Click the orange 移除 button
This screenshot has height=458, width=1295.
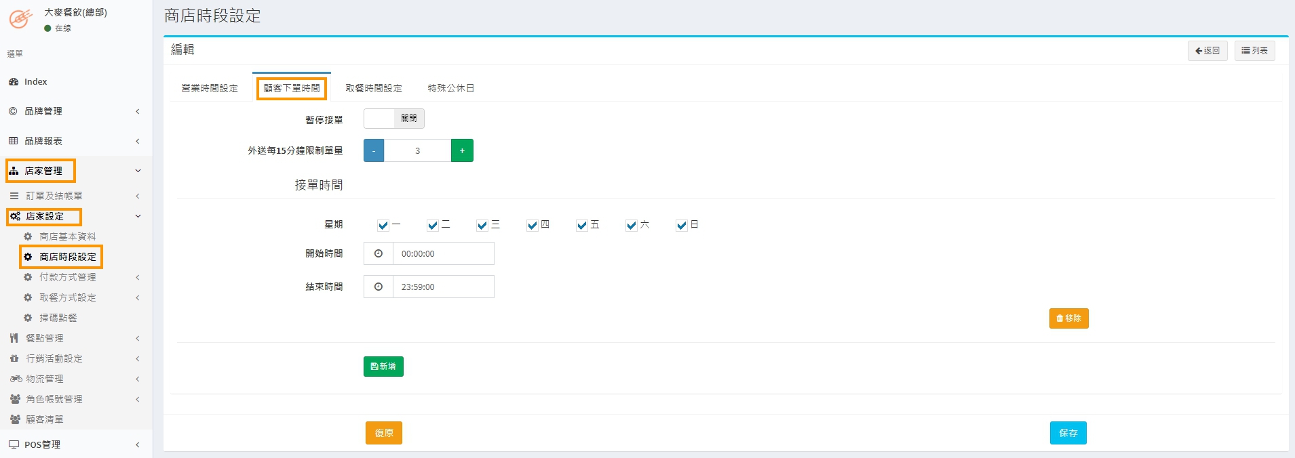coord(1068,318)
